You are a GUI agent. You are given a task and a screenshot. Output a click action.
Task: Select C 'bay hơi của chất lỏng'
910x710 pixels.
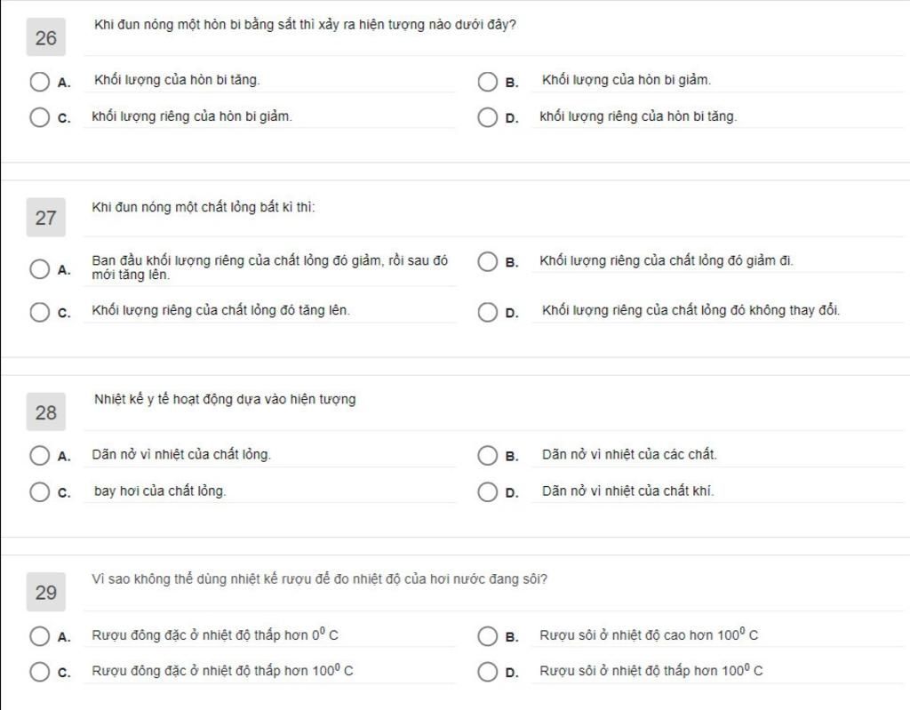coord(39,491)
